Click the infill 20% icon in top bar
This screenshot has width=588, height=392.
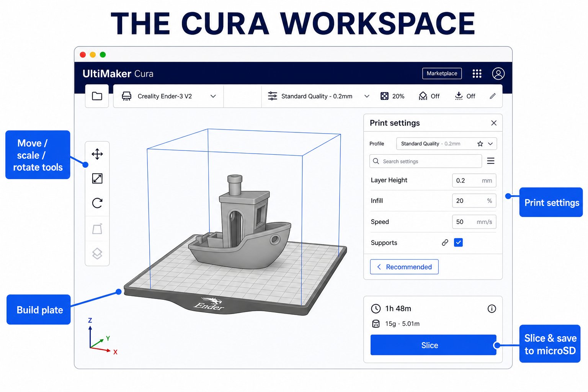click(x=384, y=96)
